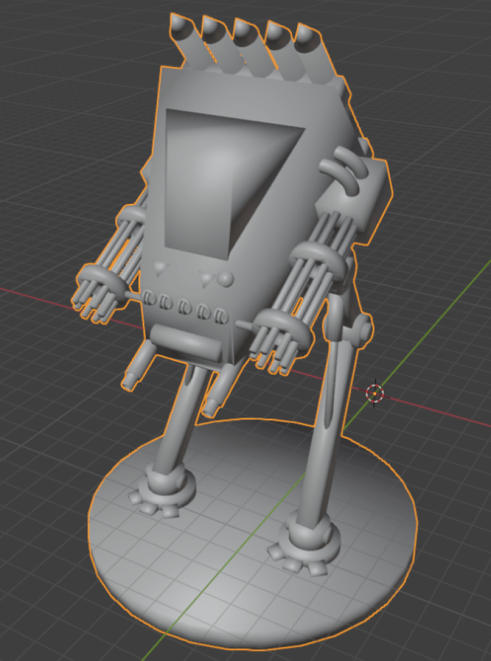The height and width of the screenshot is (661, 491).
Task: Select the rightmost exhaust pipe on top
Action: (x=311, y=52)
